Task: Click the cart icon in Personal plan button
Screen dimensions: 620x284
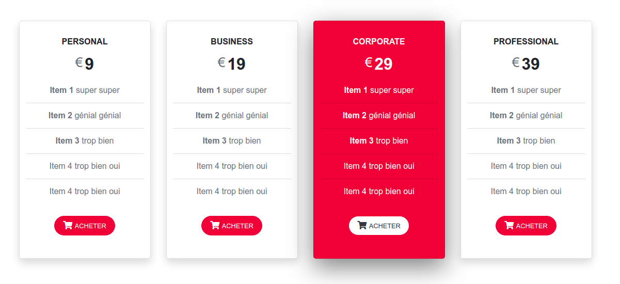Action: coord(68,225)
